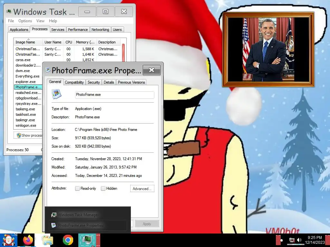Screen dimensions: 330x247
Task: Select PhotoFrame.exe Properties in taskbar preview list
Action: 88,225
